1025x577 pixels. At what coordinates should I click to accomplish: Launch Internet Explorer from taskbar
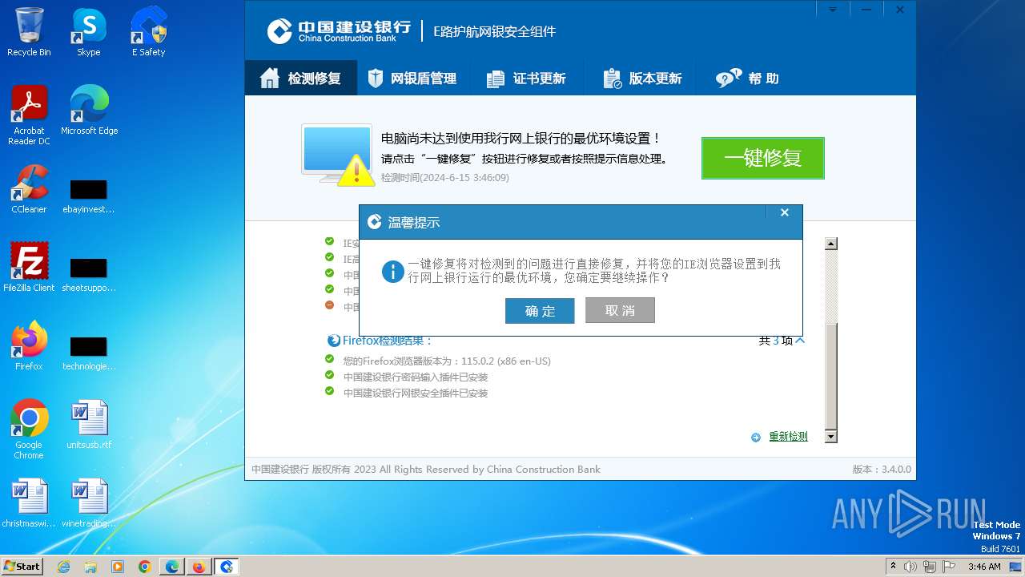[64, 567]
